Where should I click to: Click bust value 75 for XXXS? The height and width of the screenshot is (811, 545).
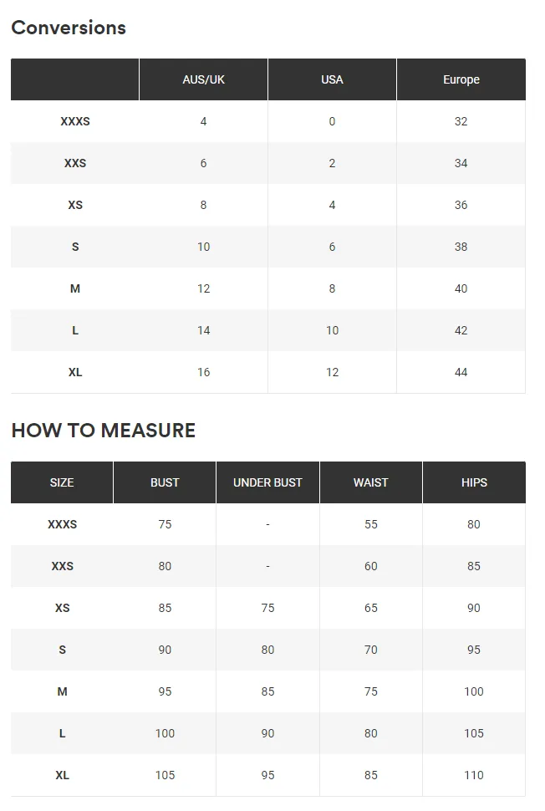[x=165, y=524]
